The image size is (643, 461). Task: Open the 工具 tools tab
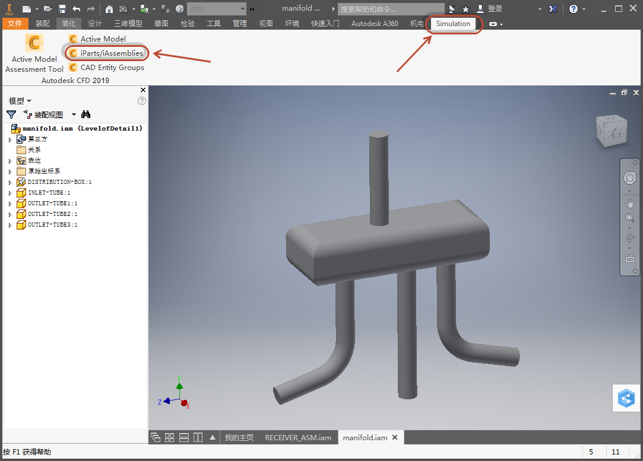(x=214, y=23)
